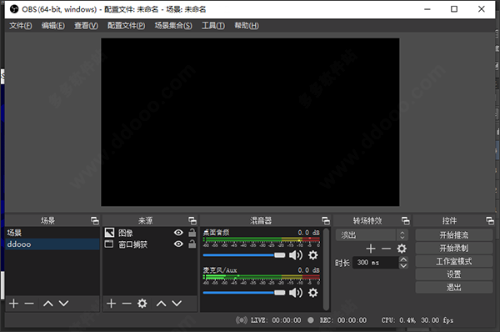
Task: Move scene up with arrow
Action: click(48, 304)
